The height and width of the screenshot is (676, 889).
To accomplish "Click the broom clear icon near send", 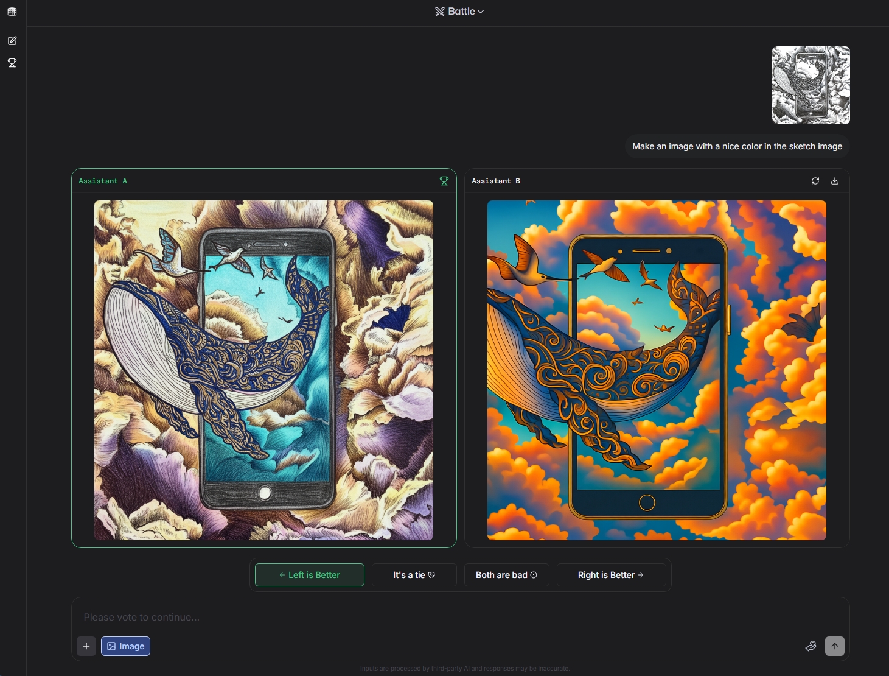I will [x=811, y=646].
